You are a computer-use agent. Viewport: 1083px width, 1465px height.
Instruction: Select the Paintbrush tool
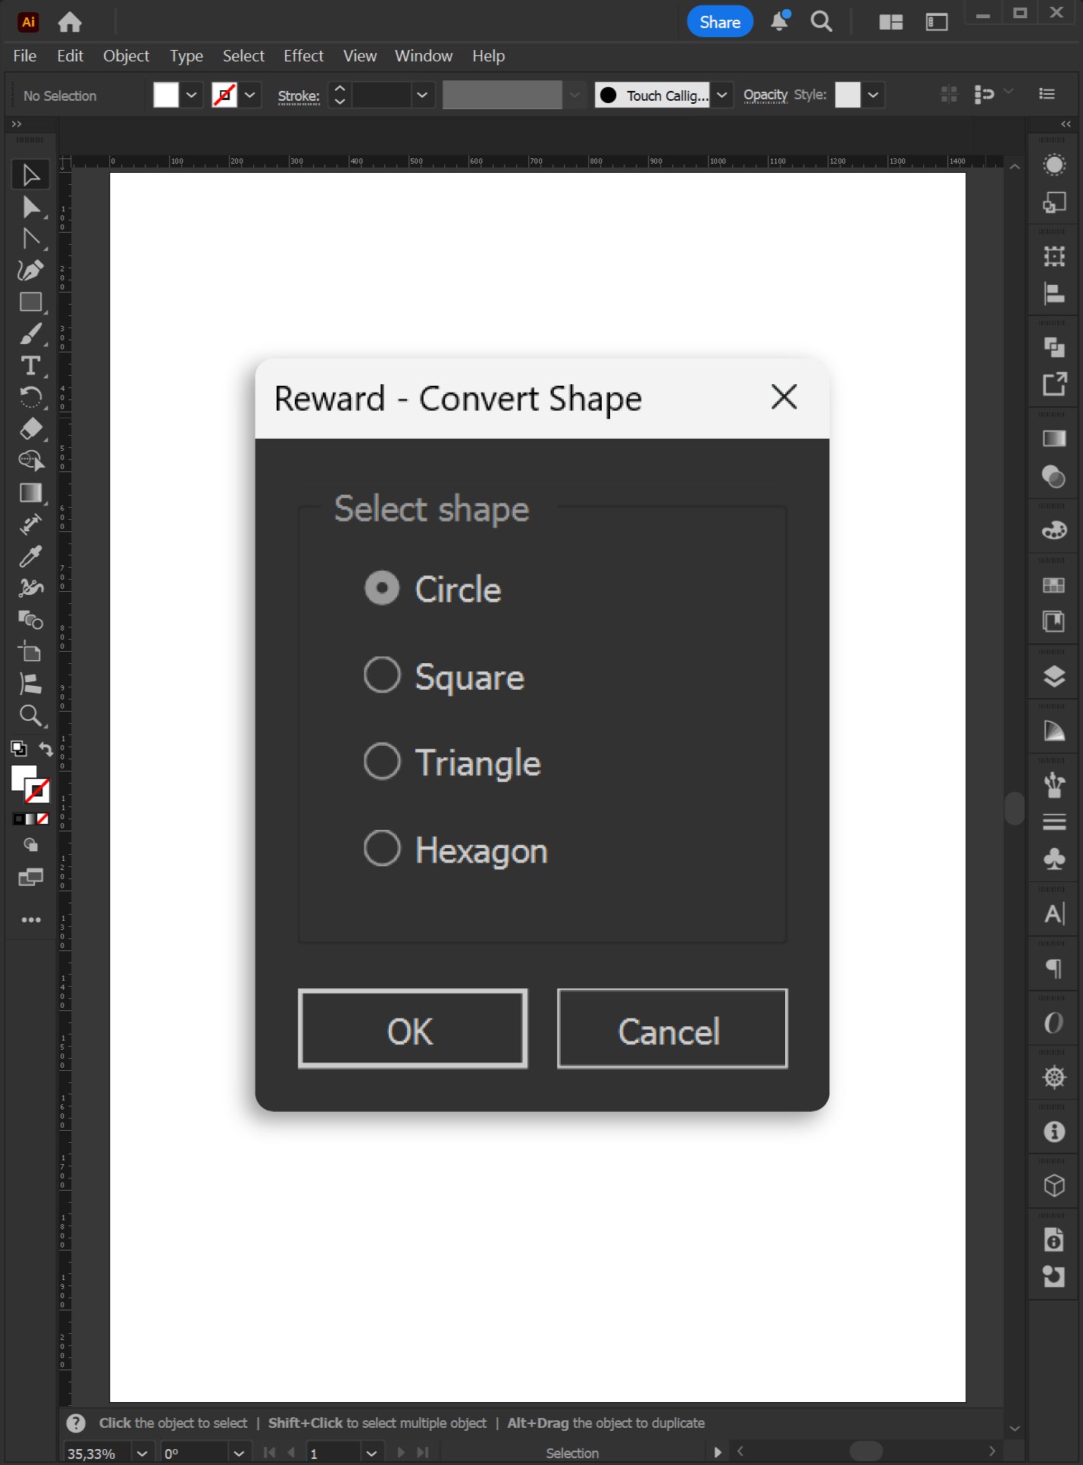click(30, 334)
